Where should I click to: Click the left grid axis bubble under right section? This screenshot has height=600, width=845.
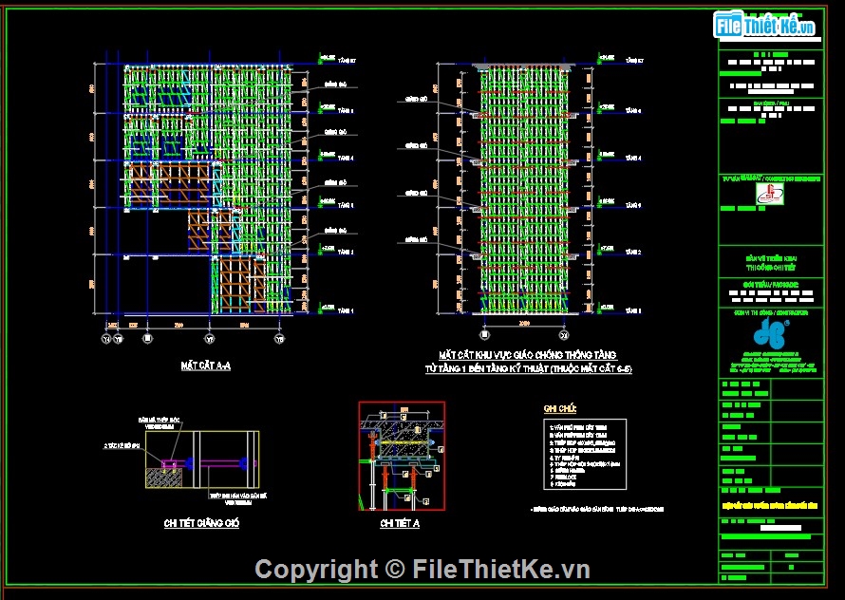coord(485,336)
